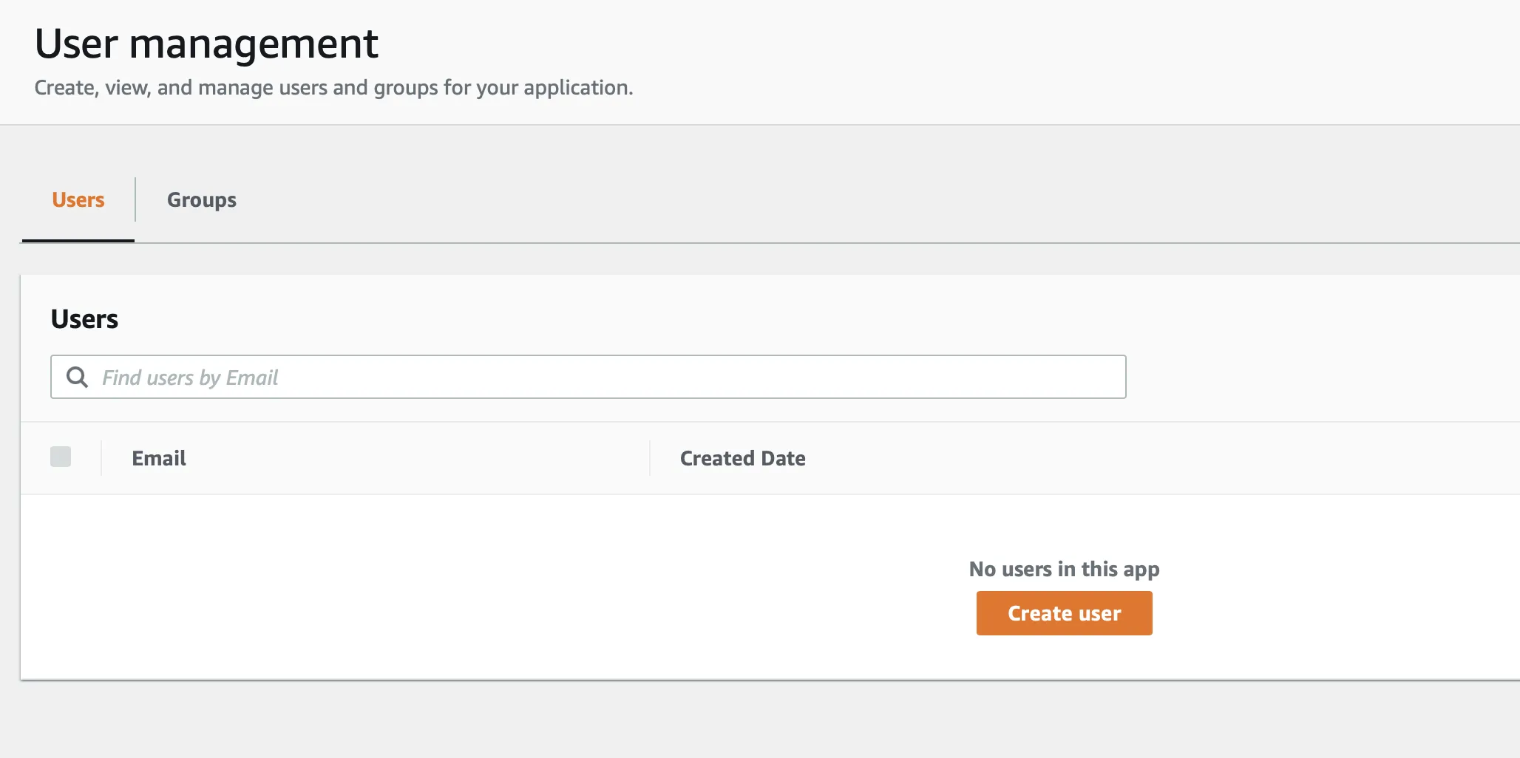The width and height of the screenshot is (1520, 758).
Task: Click the word Date in Created Date header
Action: click(x=783, y=459)
